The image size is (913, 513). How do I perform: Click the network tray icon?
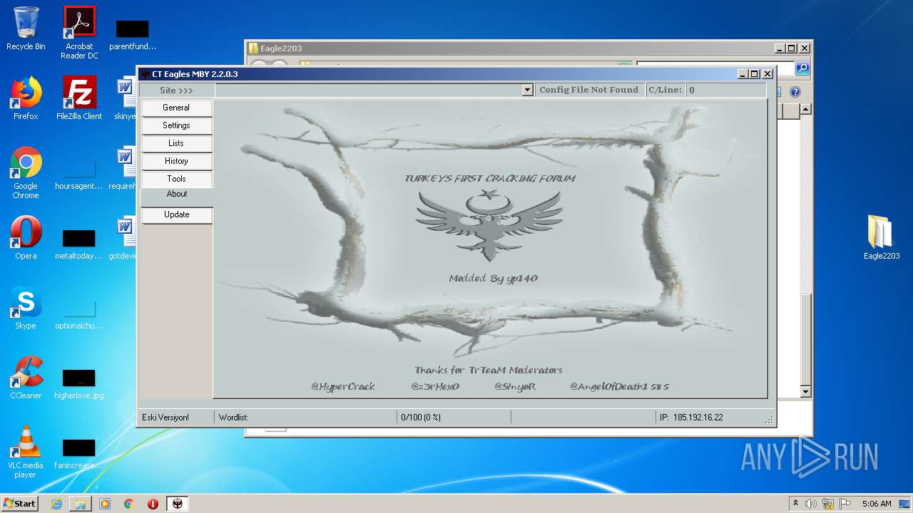(827, 503)
